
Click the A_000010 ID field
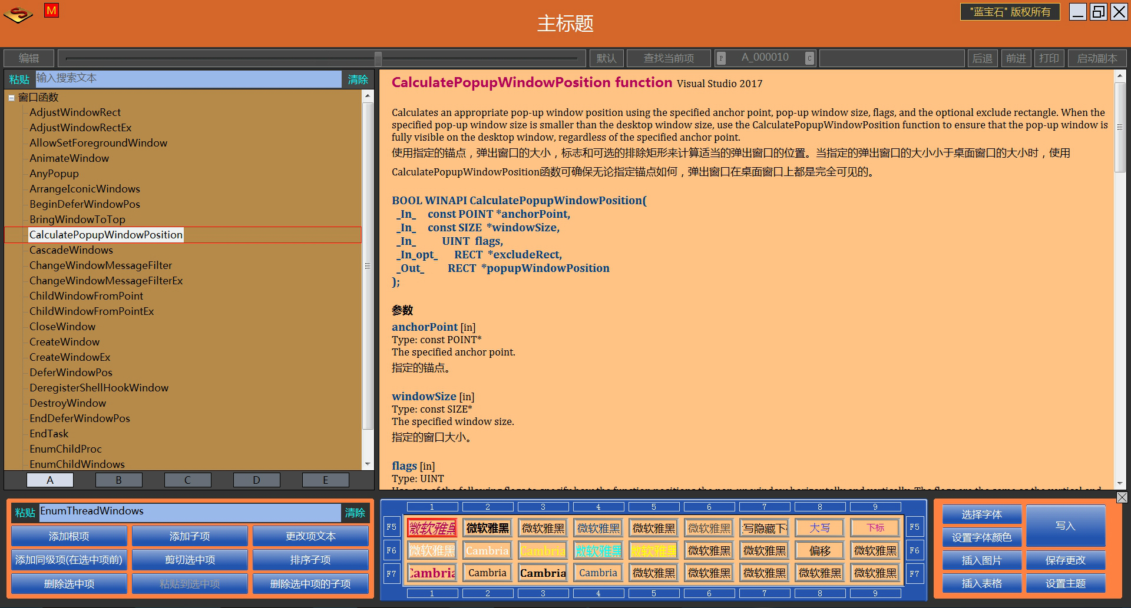[x=765, y=58]
